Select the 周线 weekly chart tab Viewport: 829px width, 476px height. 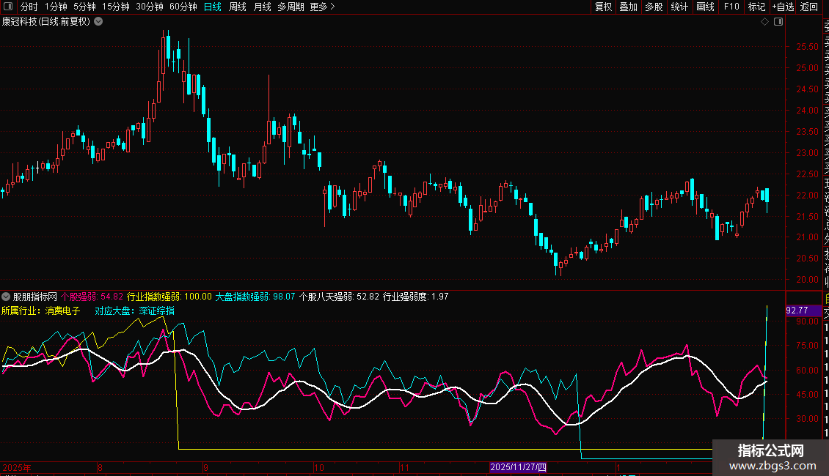tap(238, 7)
